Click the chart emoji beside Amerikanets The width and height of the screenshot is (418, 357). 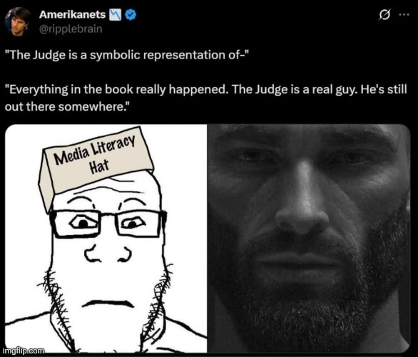pyautogui.click(x=115, y=15)
